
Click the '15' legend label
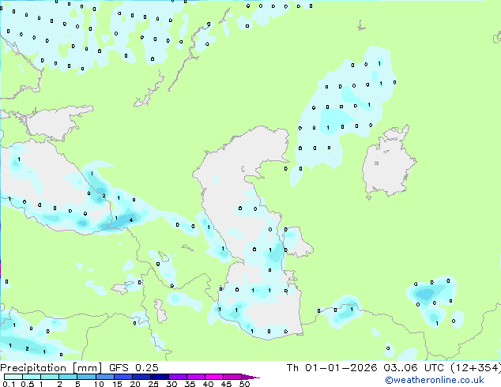pyautogui.click(x=117, y=384)
